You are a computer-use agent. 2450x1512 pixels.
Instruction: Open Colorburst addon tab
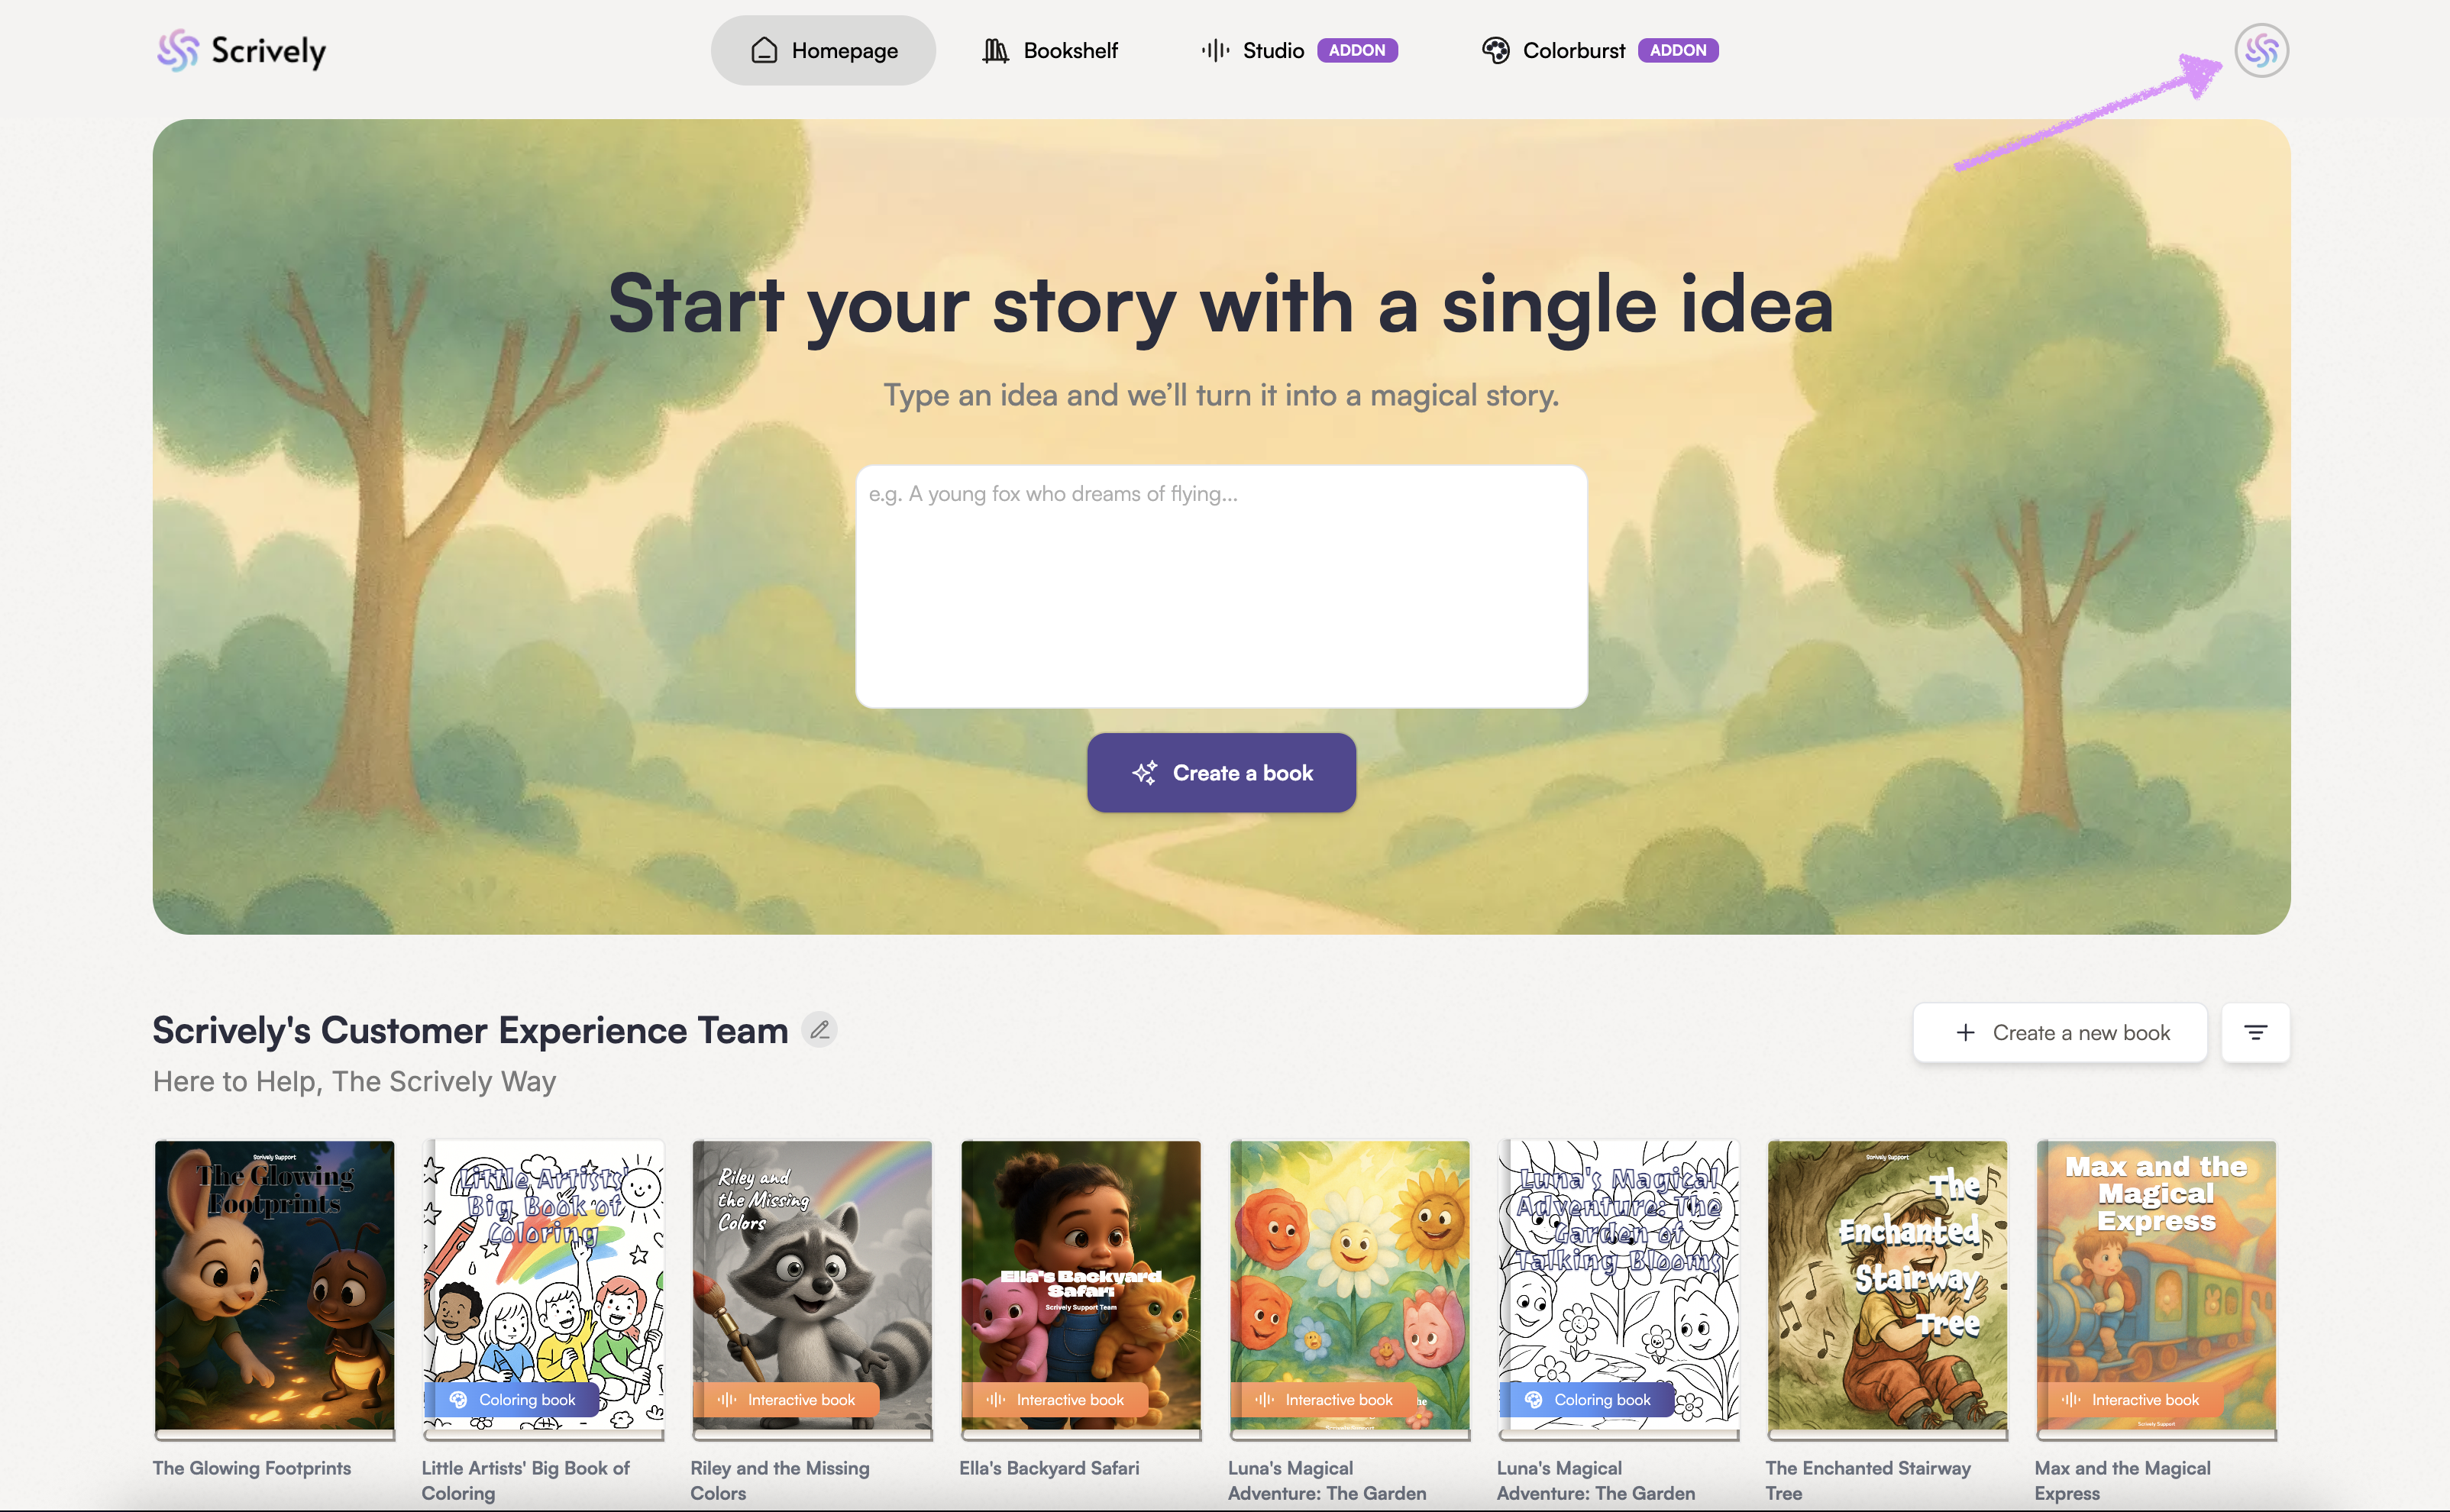click(1599, 50)
